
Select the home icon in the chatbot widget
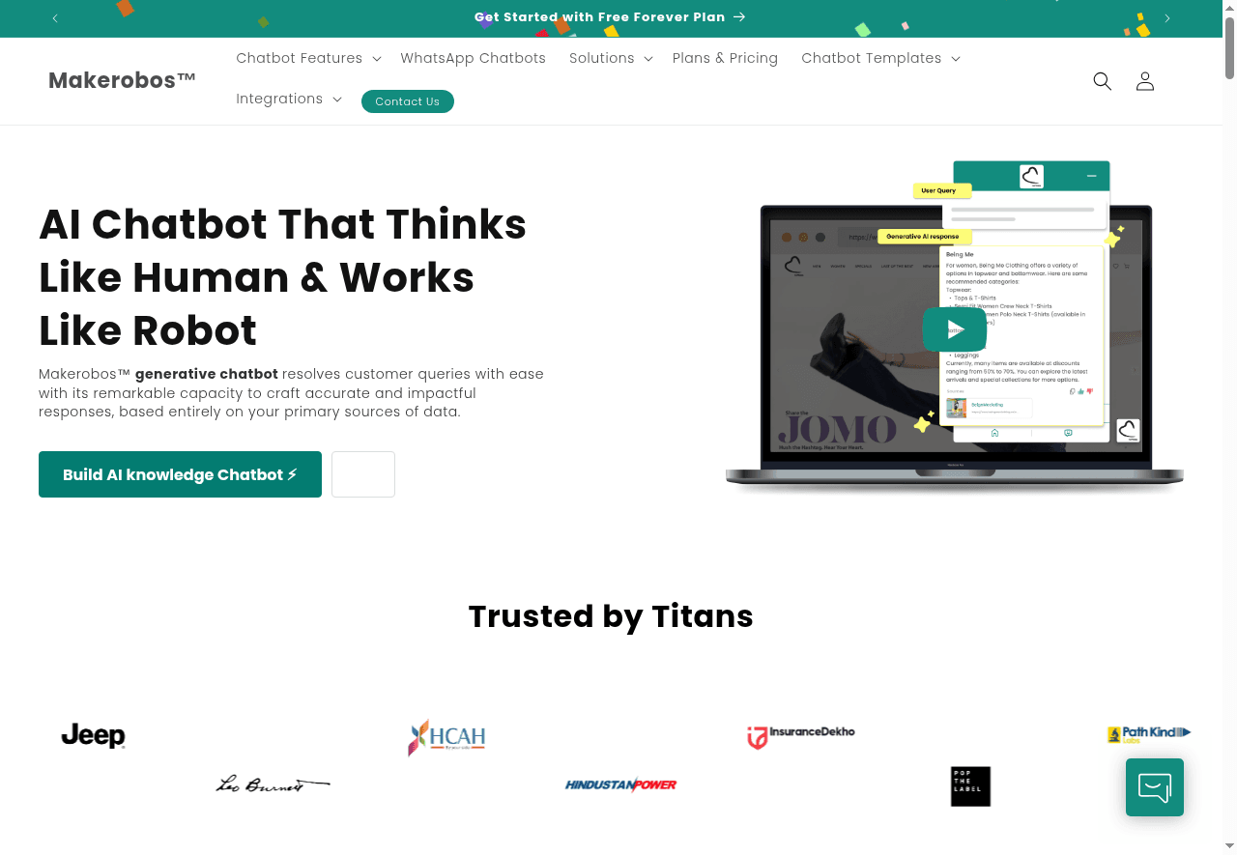pos(995,434)
